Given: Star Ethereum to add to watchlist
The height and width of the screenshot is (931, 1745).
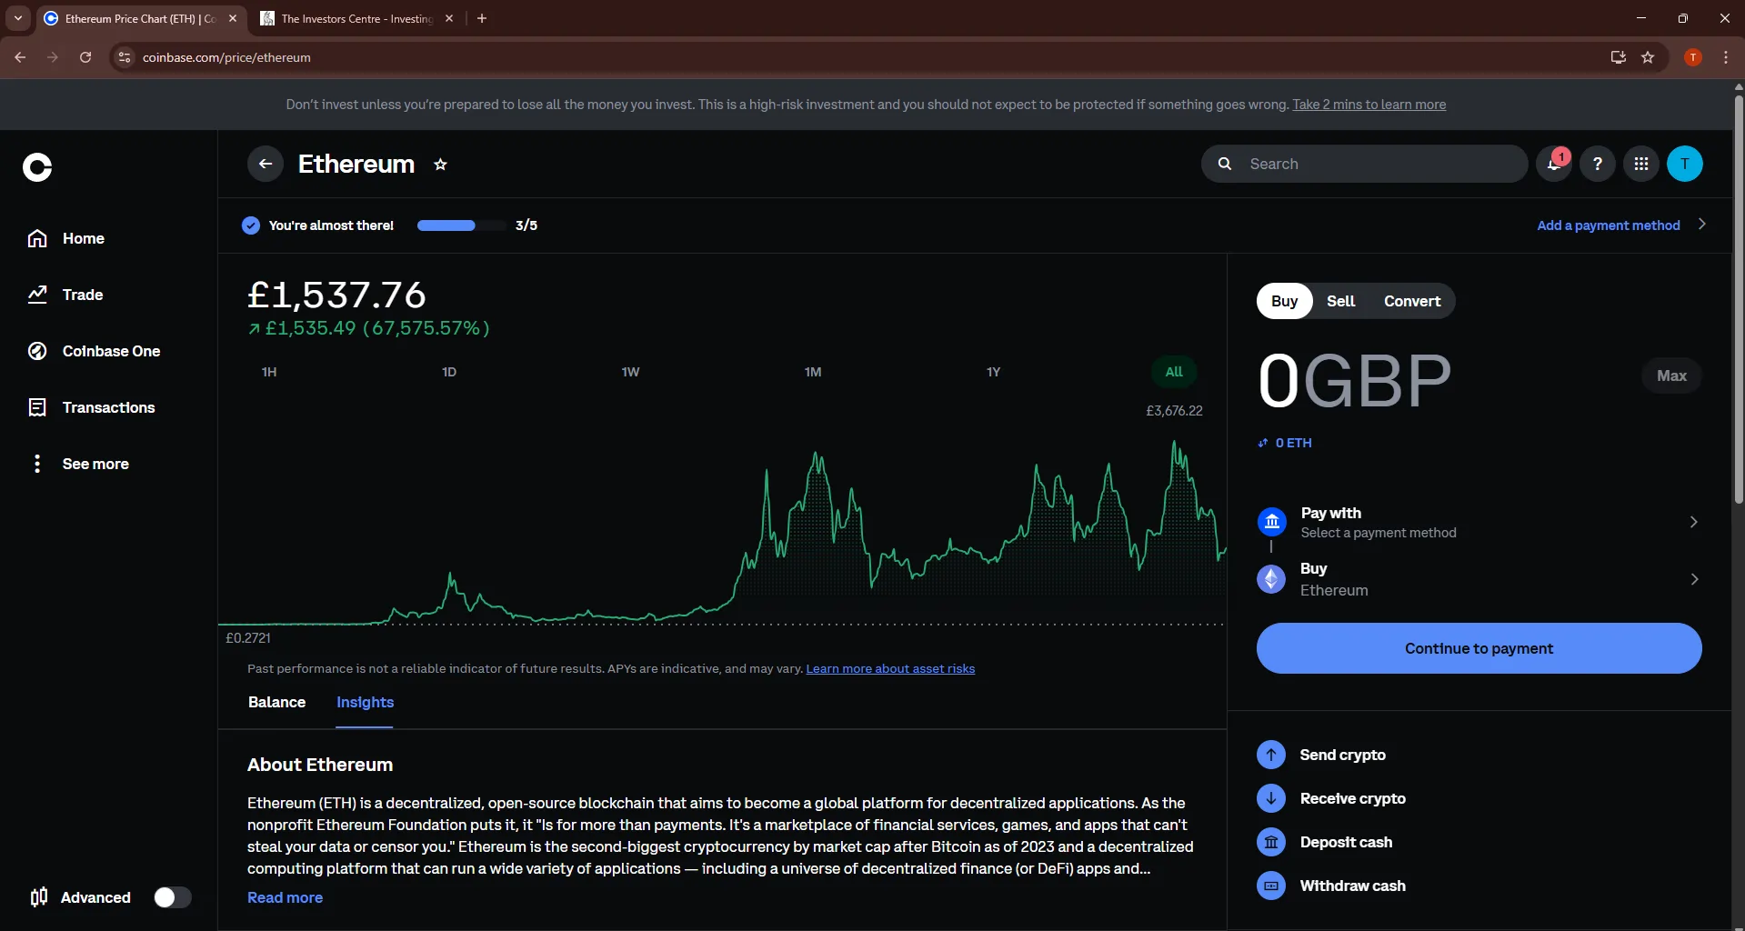Looking at the screenshot, I should 440,165.
